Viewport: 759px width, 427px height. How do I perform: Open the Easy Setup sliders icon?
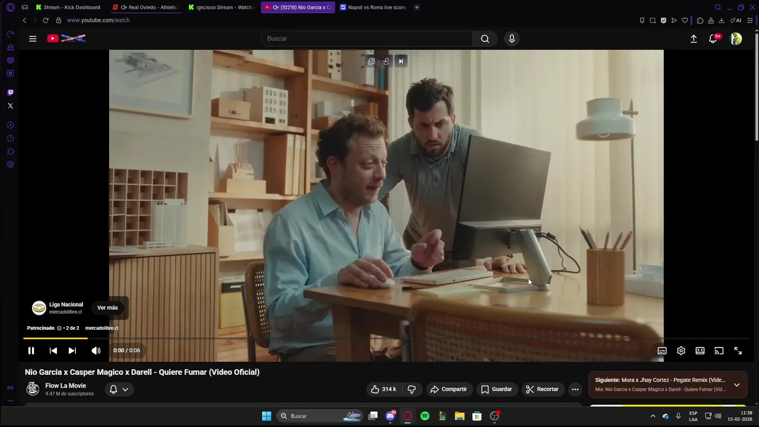click(750, 20)
